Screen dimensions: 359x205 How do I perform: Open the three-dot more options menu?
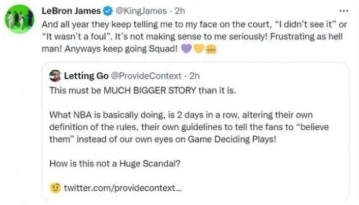click(x=344, y=9)
